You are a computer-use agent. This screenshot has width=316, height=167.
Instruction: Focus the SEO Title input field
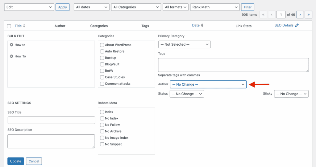(52, 120)
